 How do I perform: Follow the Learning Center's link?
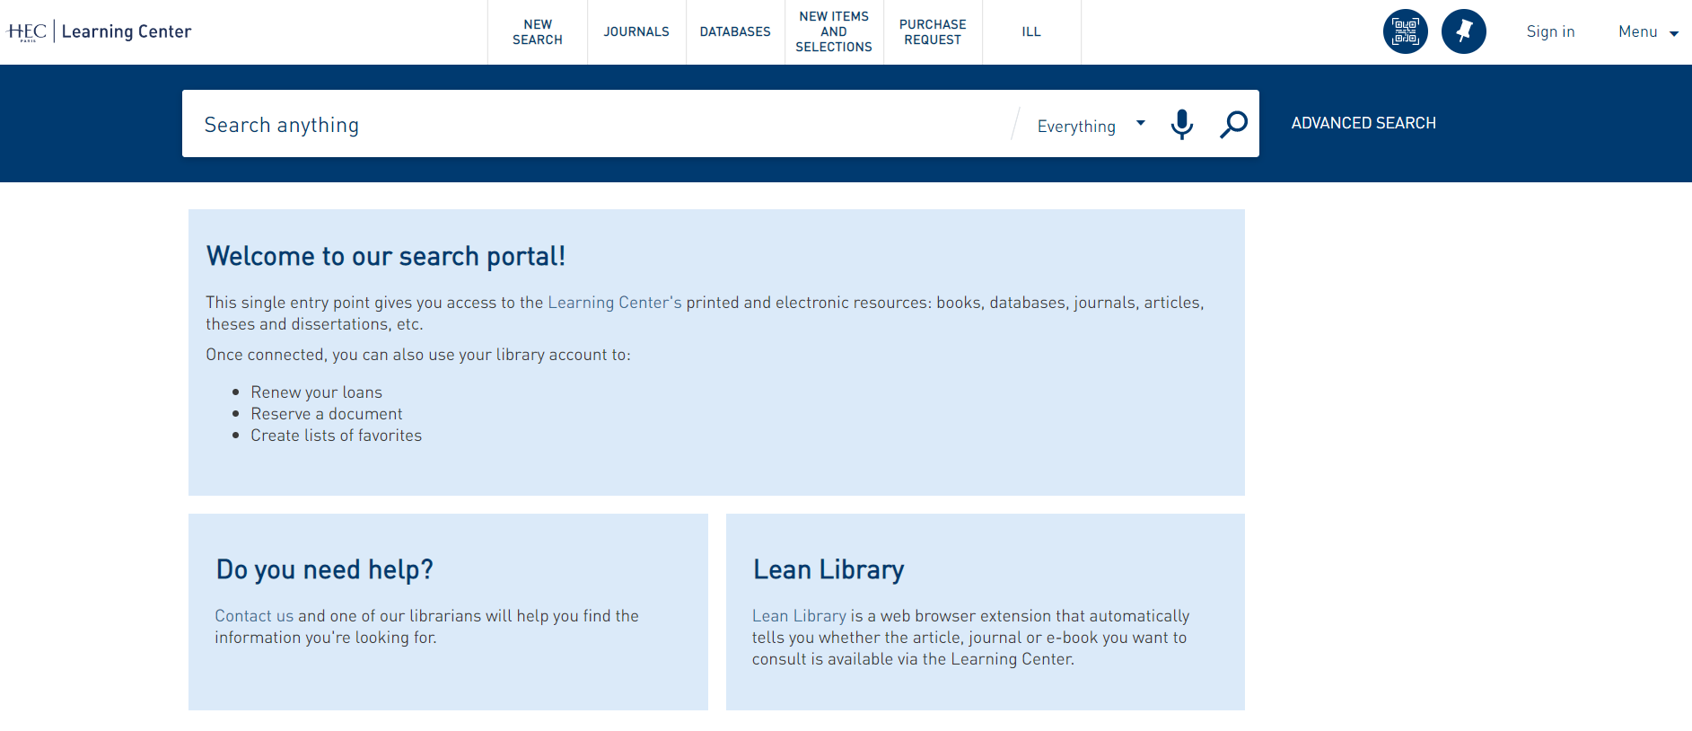614,303
